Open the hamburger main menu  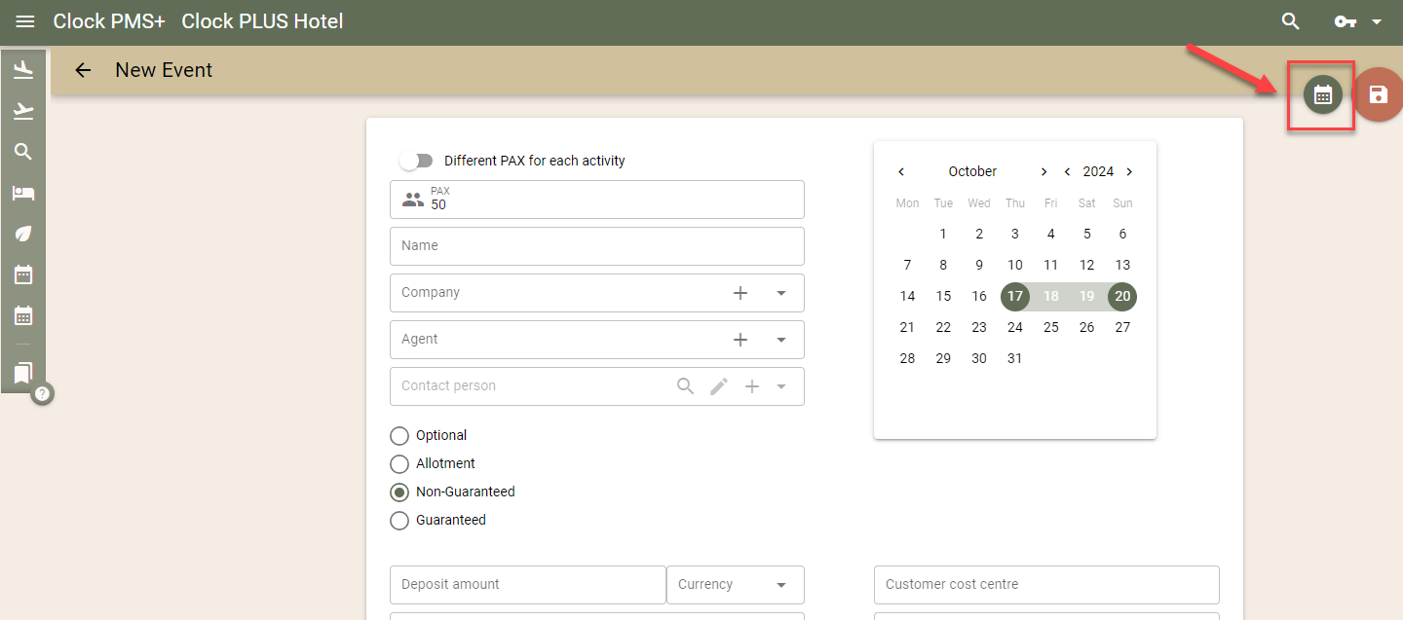(25, 21)
